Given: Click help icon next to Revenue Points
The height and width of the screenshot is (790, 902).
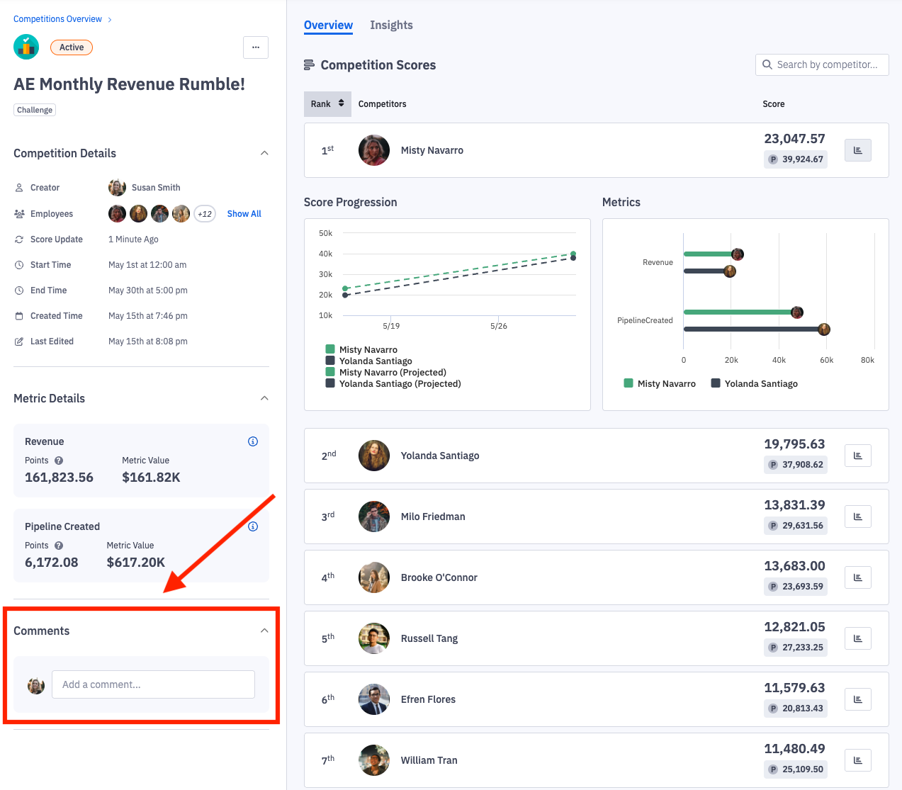Looking at the screenshot, I should (x=59, y=461).
